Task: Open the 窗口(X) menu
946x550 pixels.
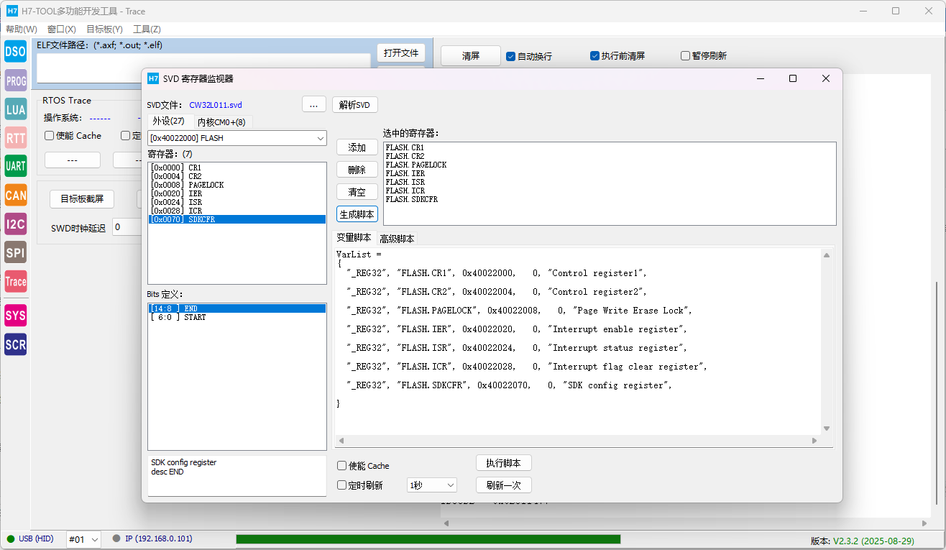Action: [x=62, y=29]
